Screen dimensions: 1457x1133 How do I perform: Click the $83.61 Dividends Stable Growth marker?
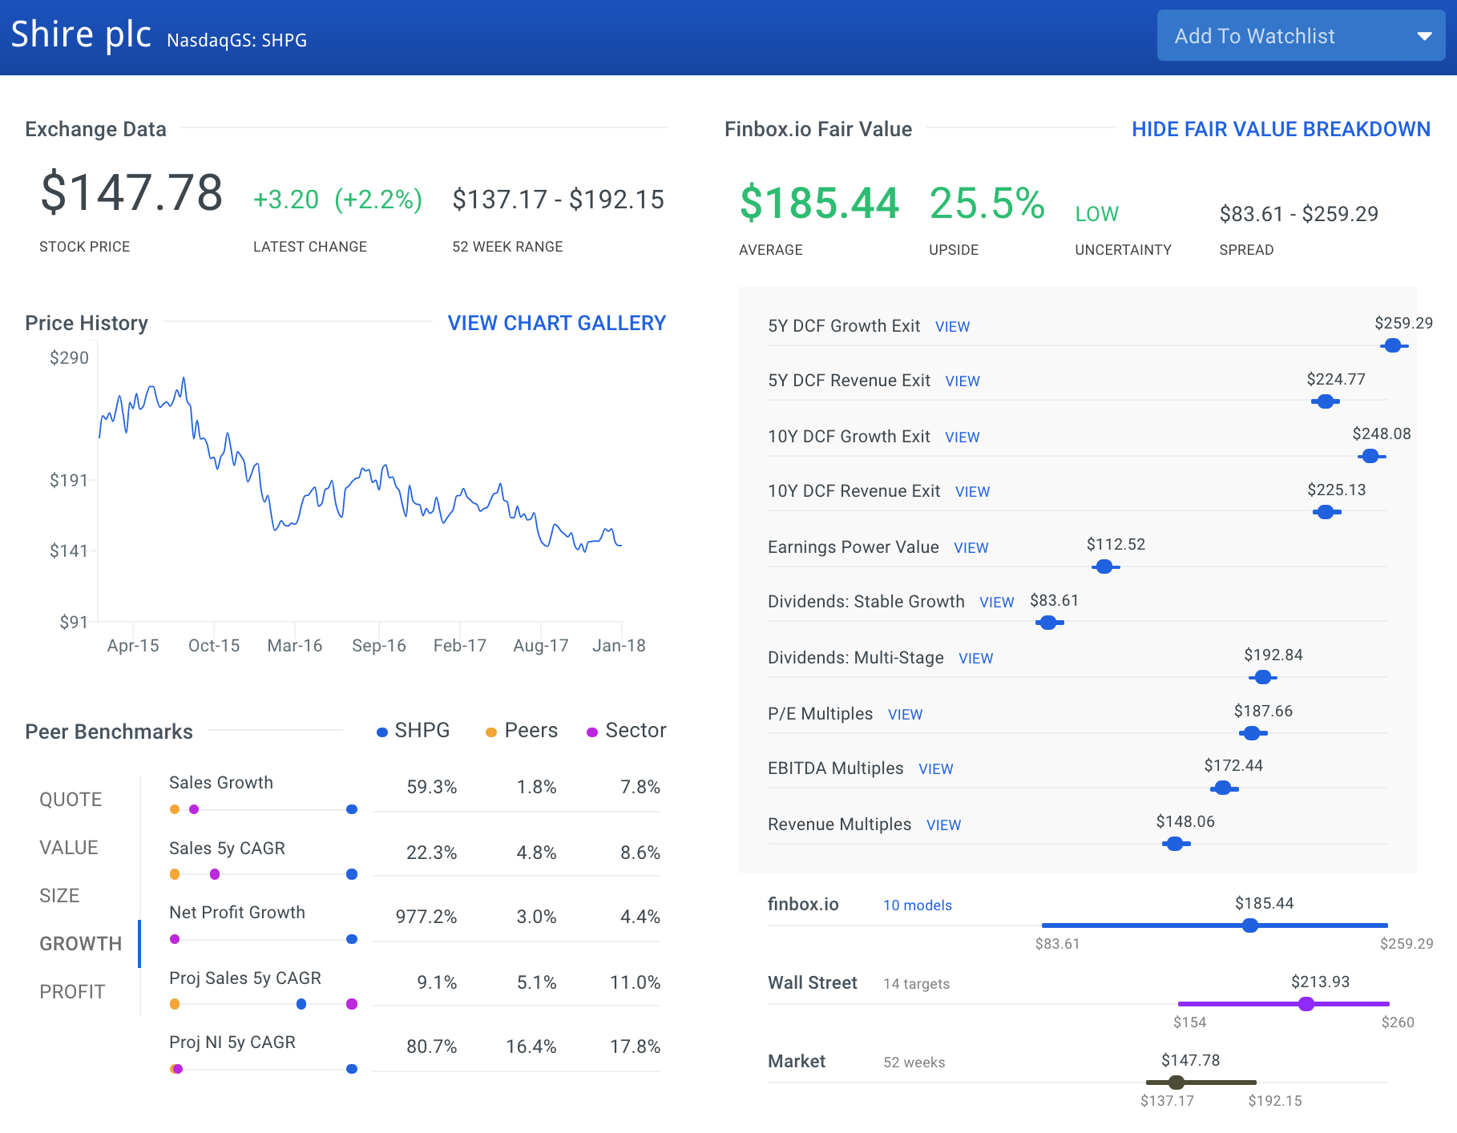click(1048, 622)
